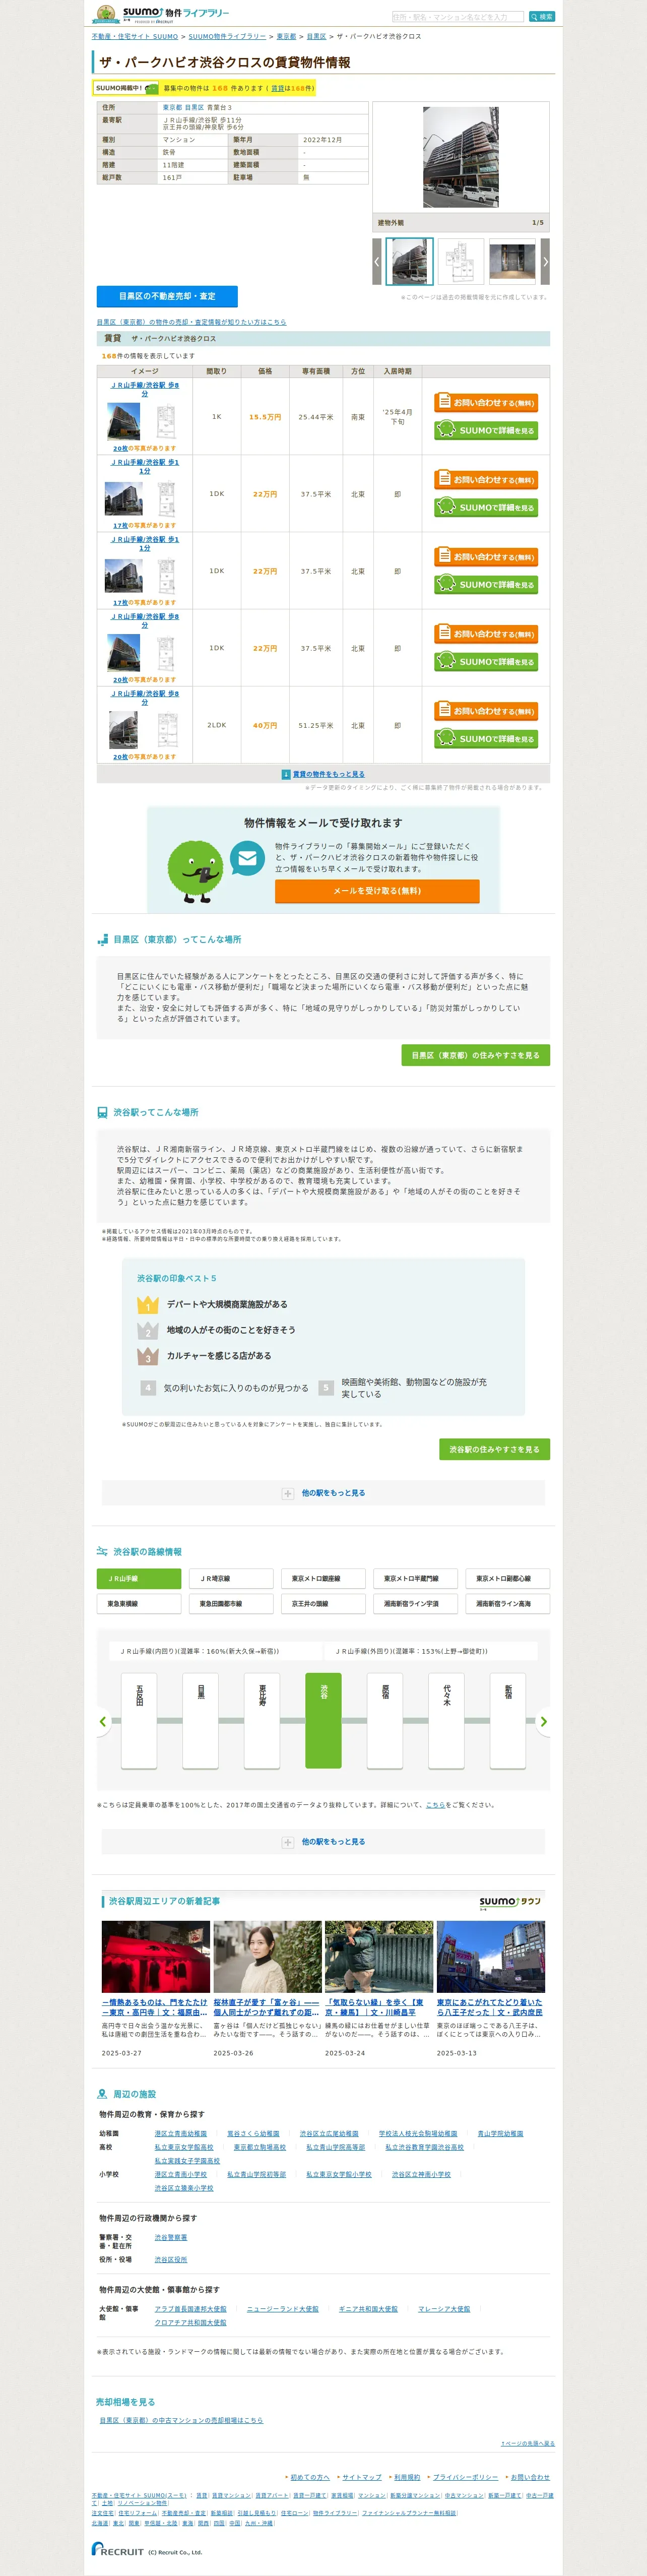
Task: Click the main building exterior photo
Action: (x=461, y=157)
